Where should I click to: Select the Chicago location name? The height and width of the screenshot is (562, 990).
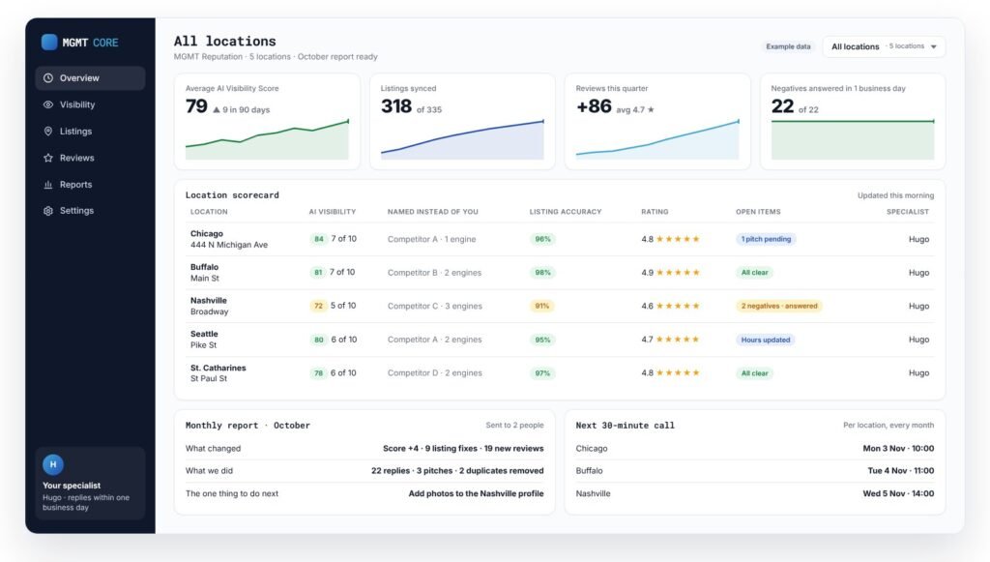(207, 234)
